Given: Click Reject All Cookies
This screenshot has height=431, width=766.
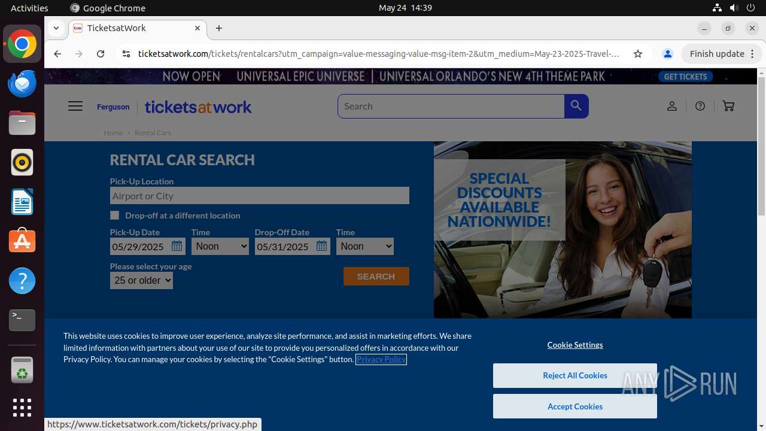Looking at the screenshot, I should [x=575, y=375].
